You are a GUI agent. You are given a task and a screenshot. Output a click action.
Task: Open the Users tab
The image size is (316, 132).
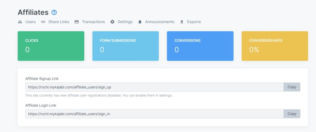point(30,22)
